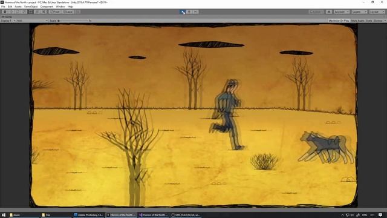Switch to Adobe Photoshop in taskbar

[x=89, y=215]
